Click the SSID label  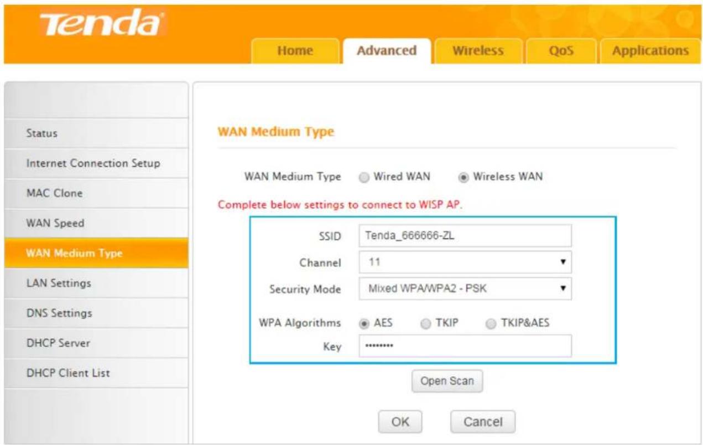pyautogui.click(x=331, y=237)
